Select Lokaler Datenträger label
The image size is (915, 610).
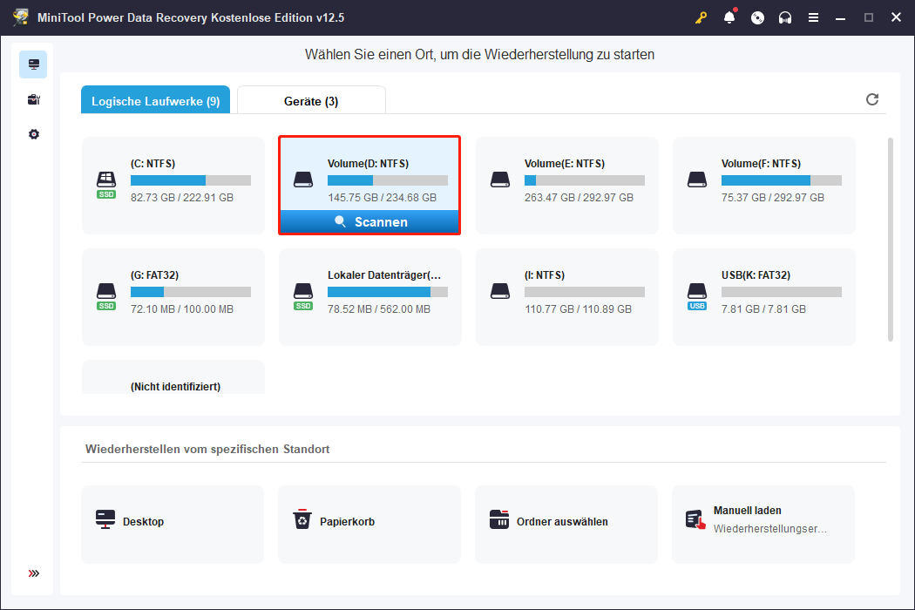(384, 275)
